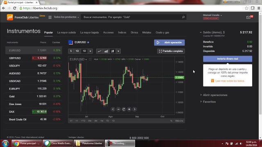Select the active 1D interval button
The height and width of the screenshot is (147, 262).
tap(84, 51)
